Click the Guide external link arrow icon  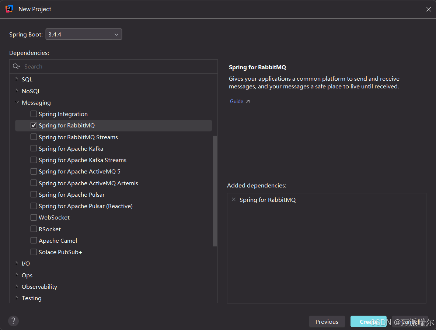(x=248, y=101)
